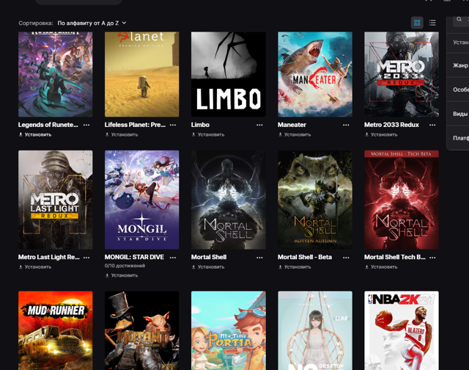Open the NBA 2K21 game cover
This screenshot has width=469, height=370.
[x=402, y=330]
